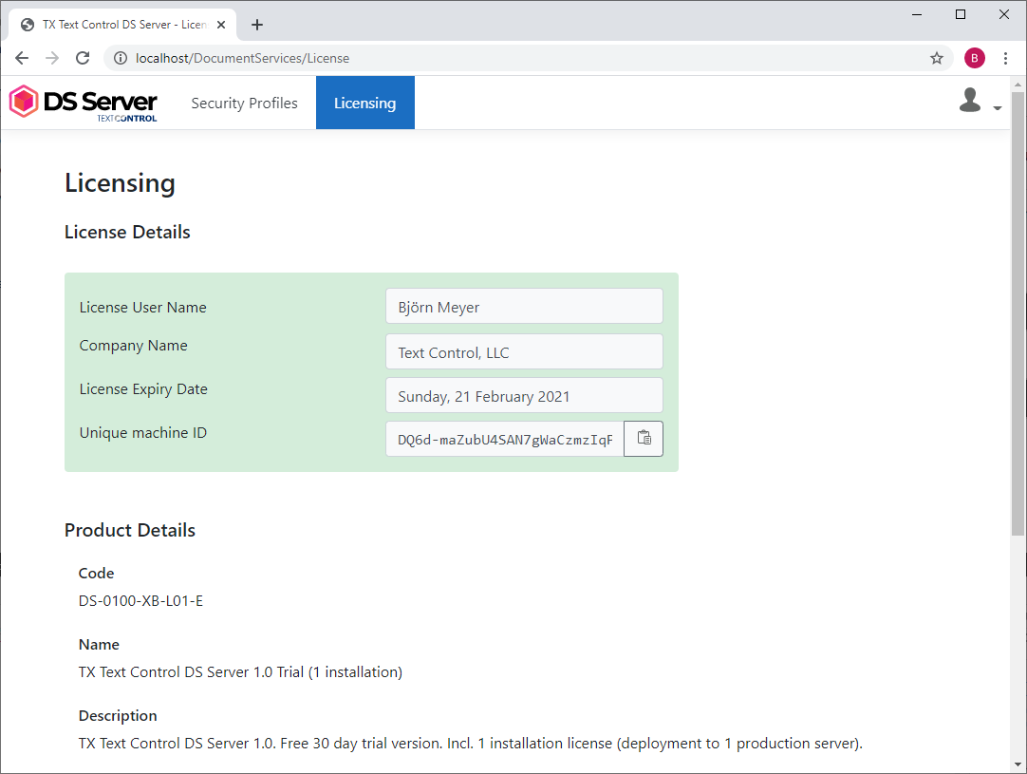The width and height of the screenshot is (1027, 774).
Task: Click the 'Unique machine ID' label
Action: 142,433
